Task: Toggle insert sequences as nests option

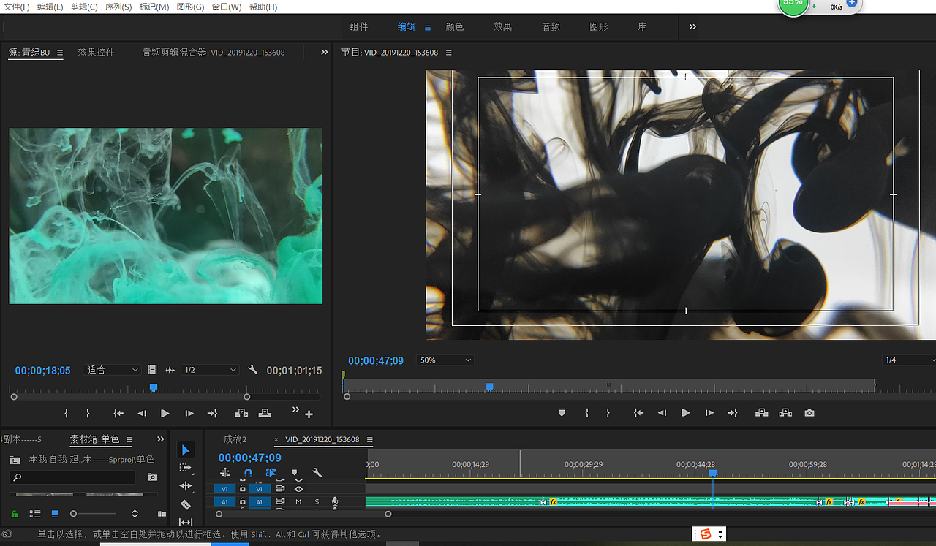Action: 225,473
